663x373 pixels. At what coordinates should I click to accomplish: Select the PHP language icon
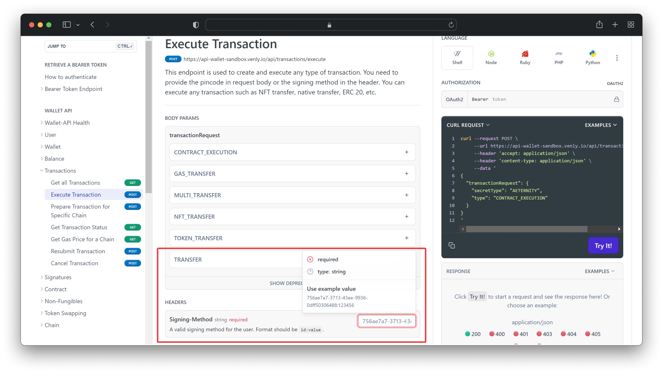tap(559, 57)
